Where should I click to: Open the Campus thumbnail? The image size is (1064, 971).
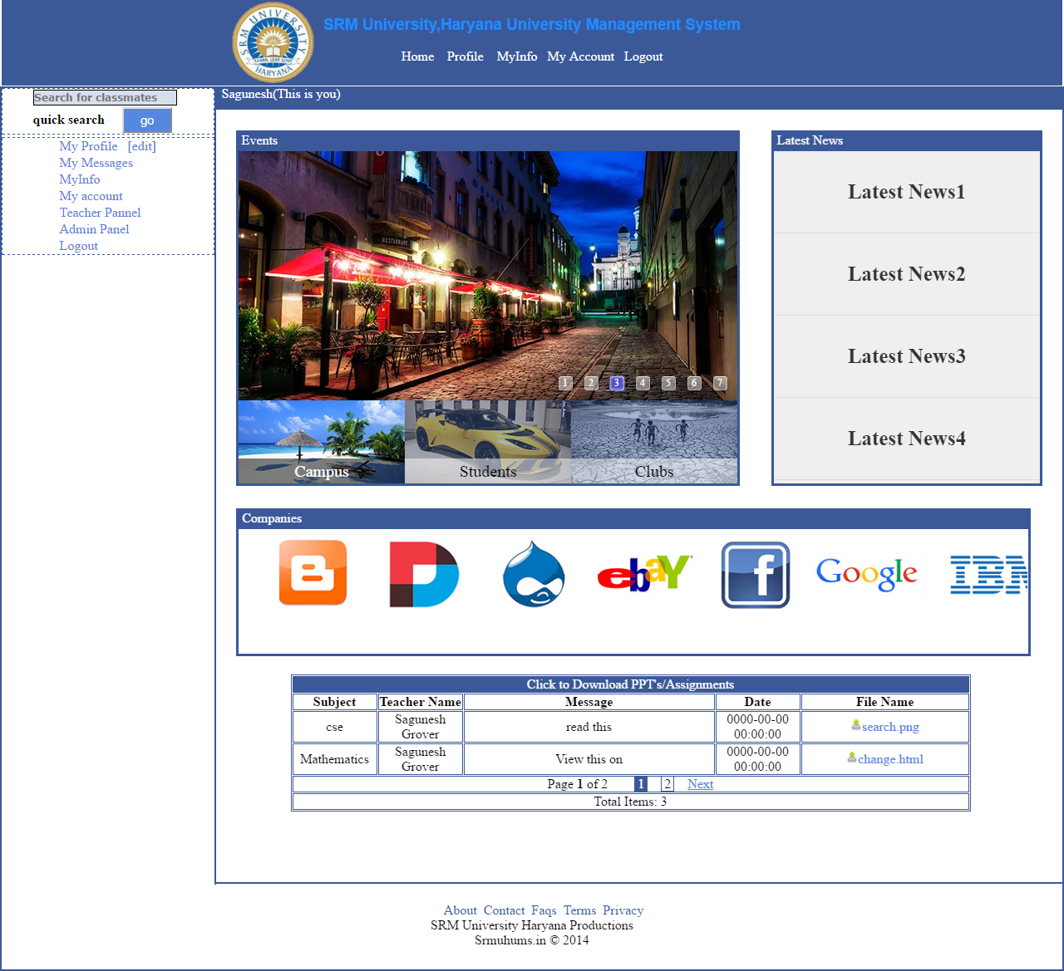(x=322, y=442)
